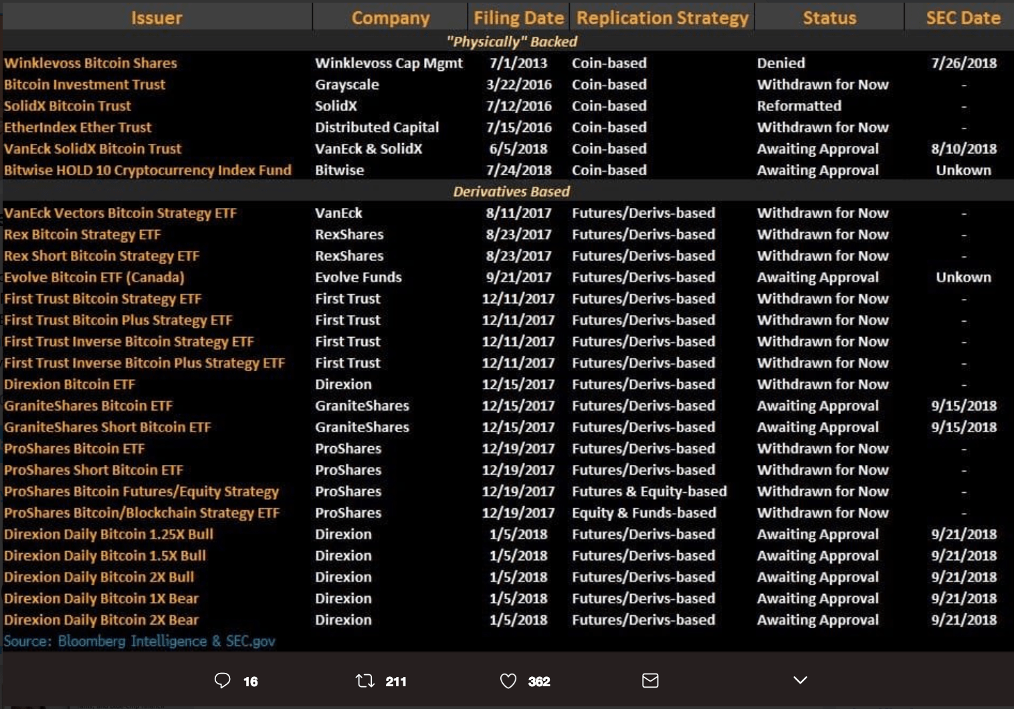
Task: Click the Issuer column header
Action: (157, 18)
